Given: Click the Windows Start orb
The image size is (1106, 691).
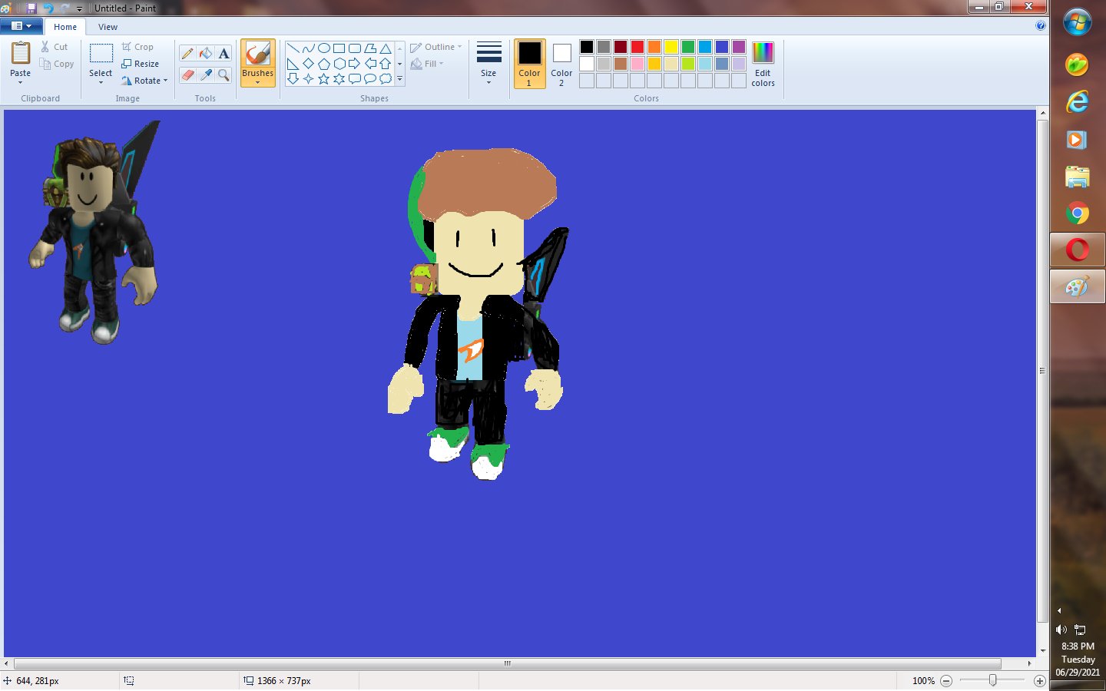Looking at the screenshot, I should pos(1077,22).
